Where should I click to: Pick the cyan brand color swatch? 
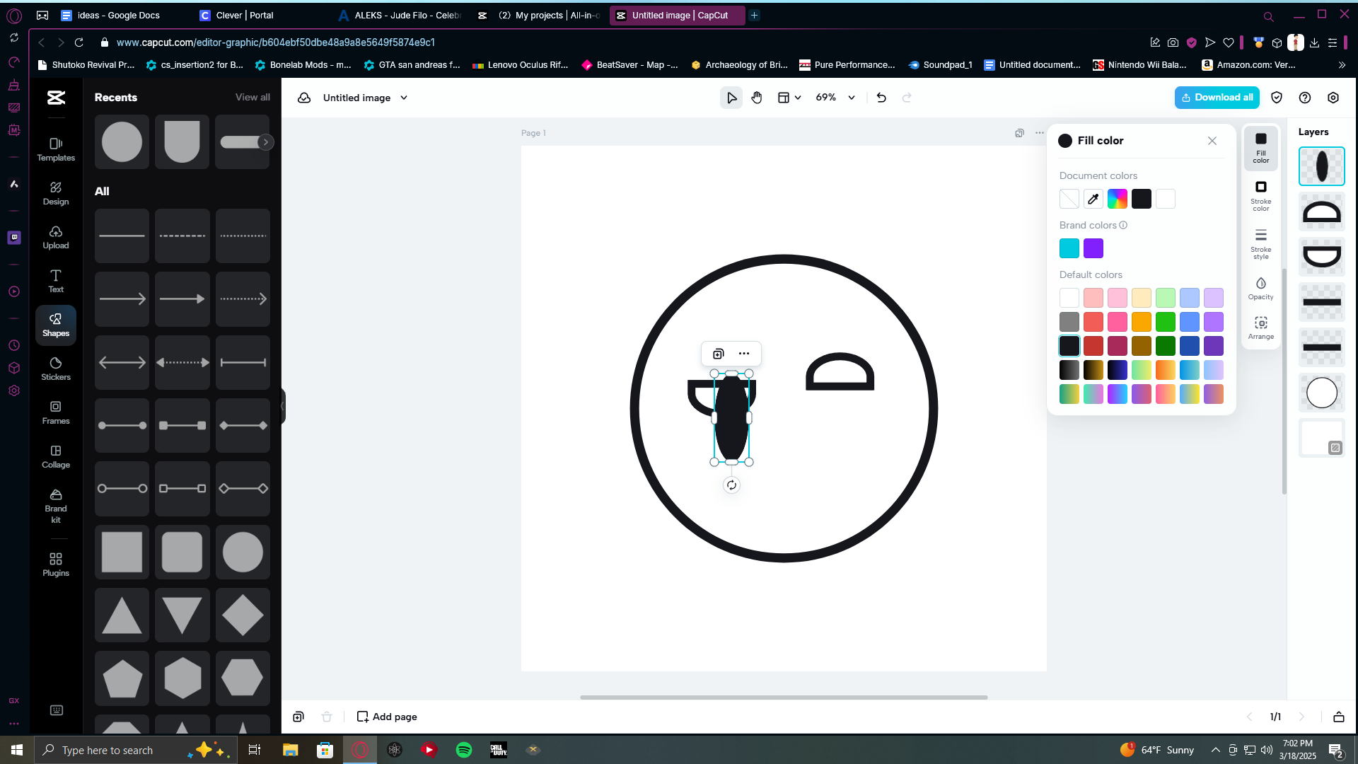(x=1069, y=248)
